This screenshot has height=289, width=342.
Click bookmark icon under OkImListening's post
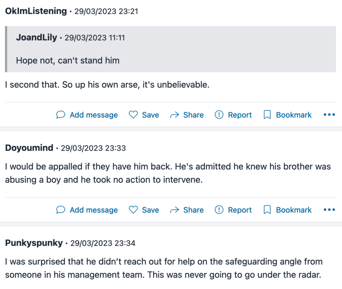[267, 115]
